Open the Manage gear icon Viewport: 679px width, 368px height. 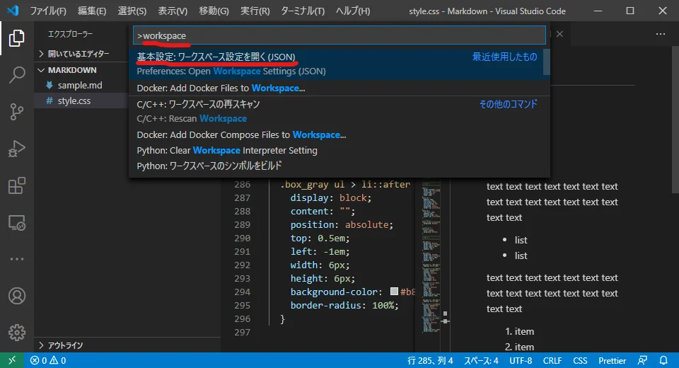click(16, 333)
